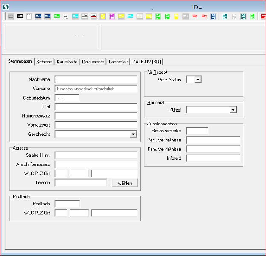The height and width of the screenshot is (256, 266).
Task: Open the Geschlecht dropdown list
Action: pos(133,134)
